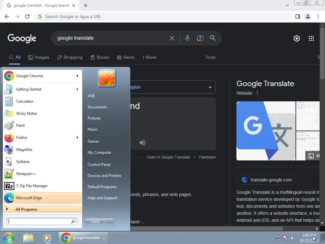Screen dimensions: 325x244
Task: Open the target language dropdown
Action: [x=173, y=87]
